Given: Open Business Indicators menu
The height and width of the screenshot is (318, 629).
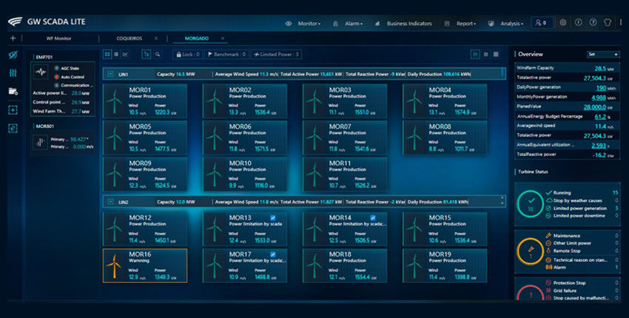Looking at the screenshot, I should point(409,24).
